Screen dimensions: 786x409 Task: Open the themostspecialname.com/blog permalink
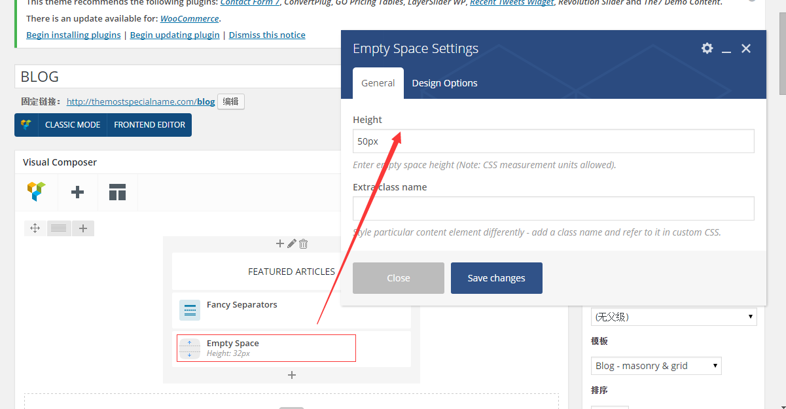[141, 101]
